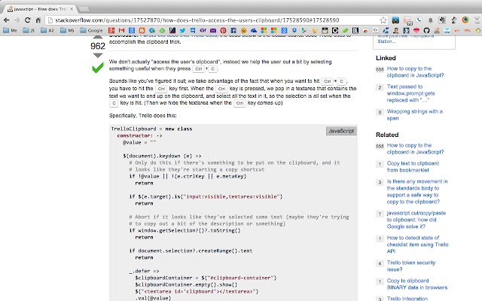Image resolution: width=482 pixels, height=301 pixels.
Task: Click the 'Related' sidebar heading
Action: (x=387, y=135)
